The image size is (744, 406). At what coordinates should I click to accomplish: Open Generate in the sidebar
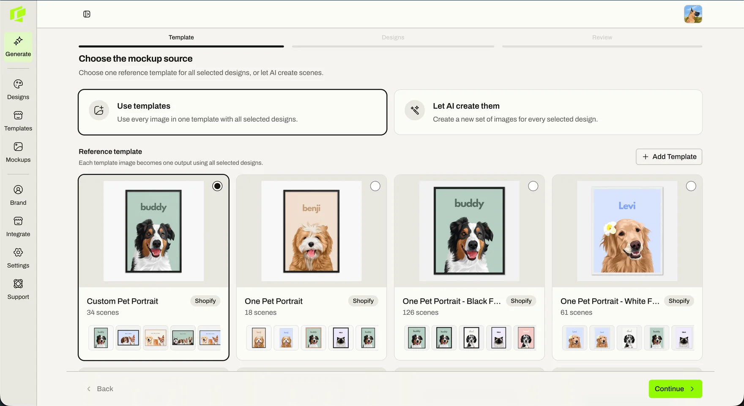click(x=18, y=47)
